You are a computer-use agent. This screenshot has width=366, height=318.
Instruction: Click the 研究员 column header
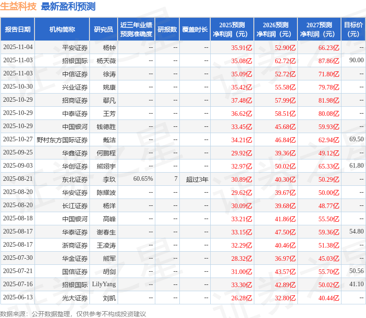(x=104, y=30)
